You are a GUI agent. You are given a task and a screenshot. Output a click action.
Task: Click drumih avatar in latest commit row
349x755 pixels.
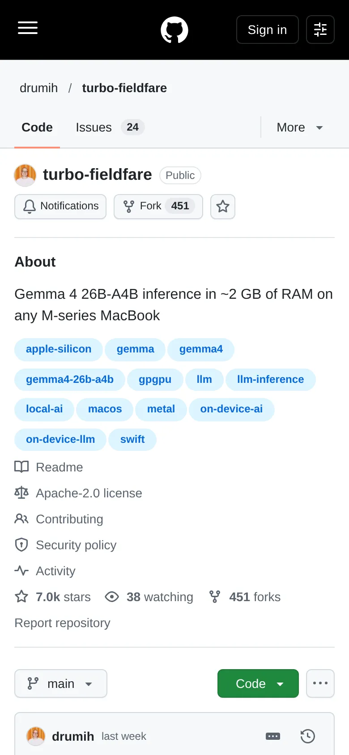coord(36,736)
